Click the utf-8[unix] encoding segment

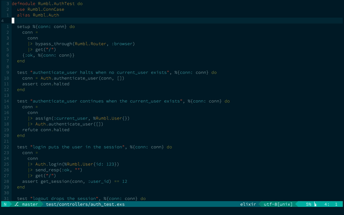click(278, 204)
